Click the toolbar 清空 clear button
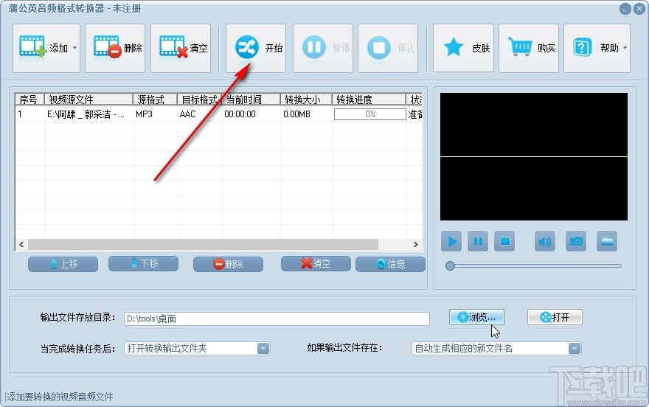The height and width of the screenshot is (407, 649). pos(181,49)
